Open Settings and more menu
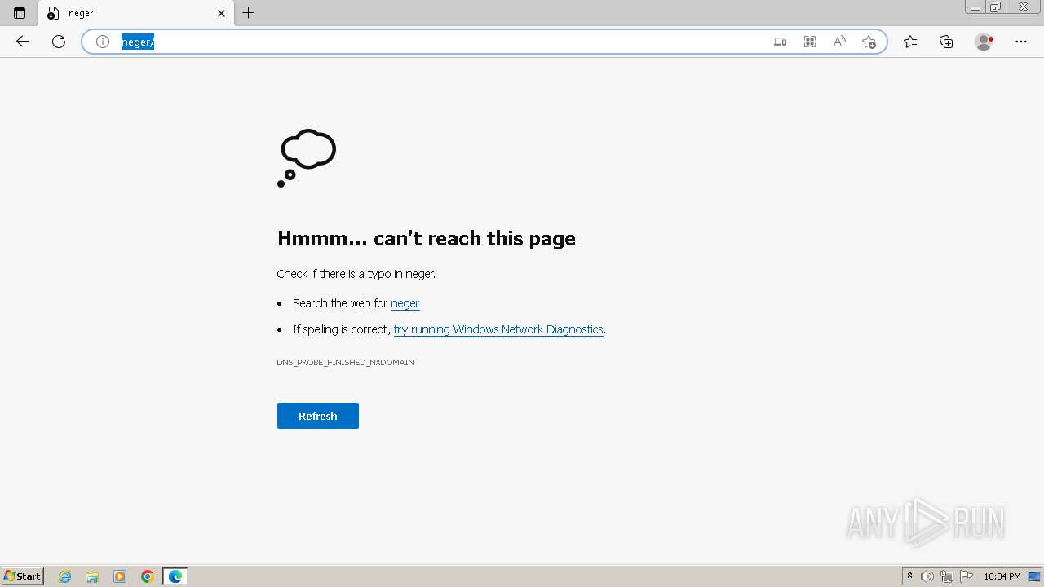 pos(1021,42)
